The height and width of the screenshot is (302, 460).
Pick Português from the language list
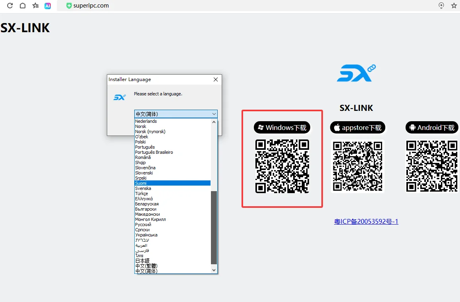[172, 147]
